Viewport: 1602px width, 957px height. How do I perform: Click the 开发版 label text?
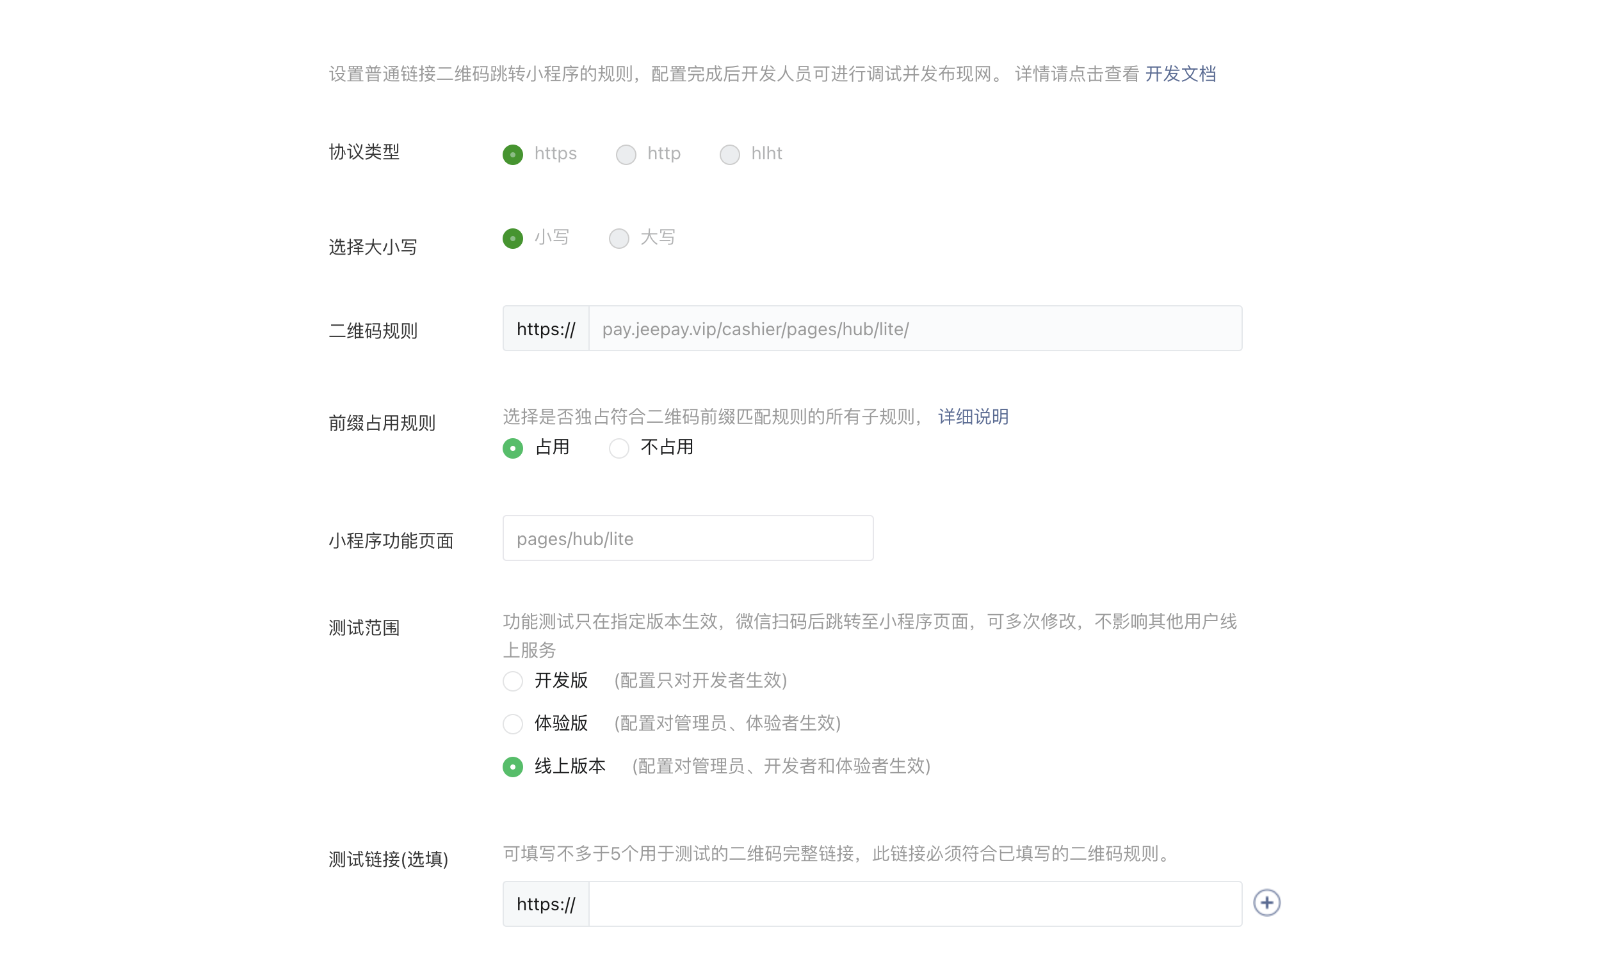(x=560, y=681)
